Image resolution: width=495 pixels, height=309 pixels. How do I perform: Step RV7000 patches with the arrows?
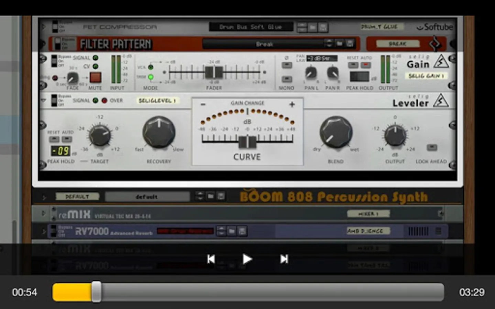pyautogui.click(x=221, y=231)
